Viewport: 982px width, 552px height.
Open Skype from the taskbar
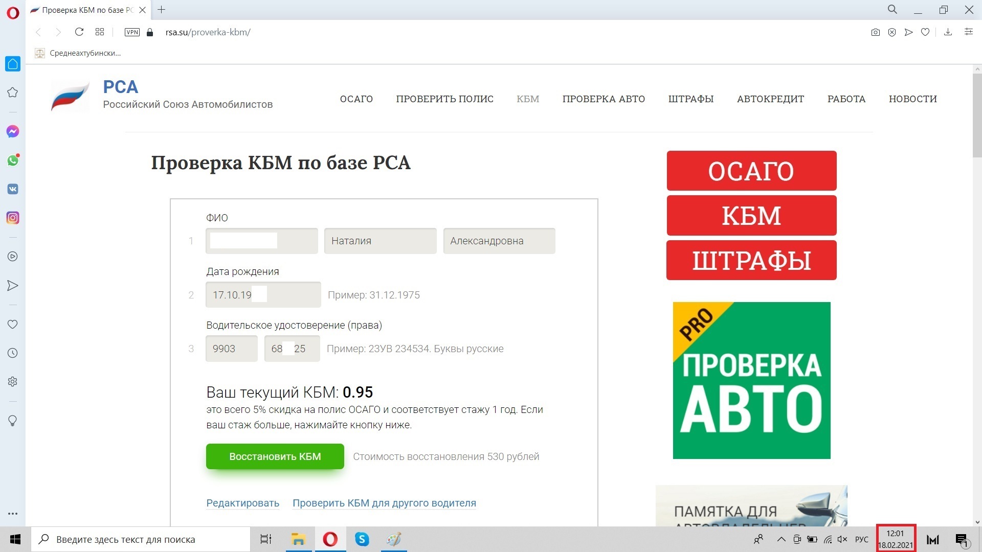click(362, 539)
